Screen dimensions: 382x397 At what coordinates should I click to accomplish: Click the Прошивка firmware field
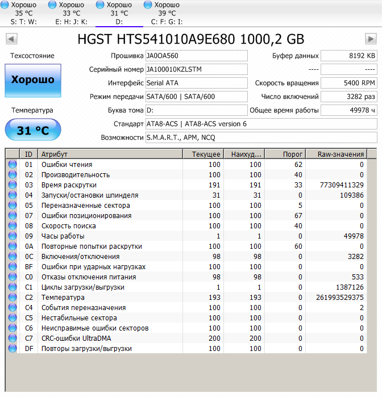tap(196, 56)
